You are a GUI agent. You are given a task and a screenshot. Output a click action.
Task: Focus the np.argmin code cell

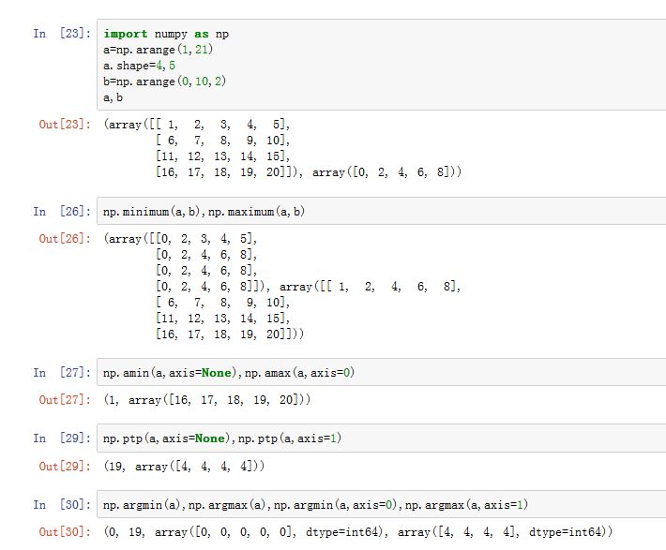click(x=375, y=505)
